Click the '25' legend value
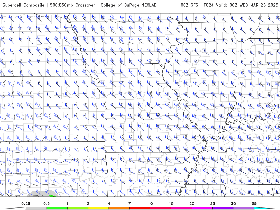280x210 pixels. [213, 204]
